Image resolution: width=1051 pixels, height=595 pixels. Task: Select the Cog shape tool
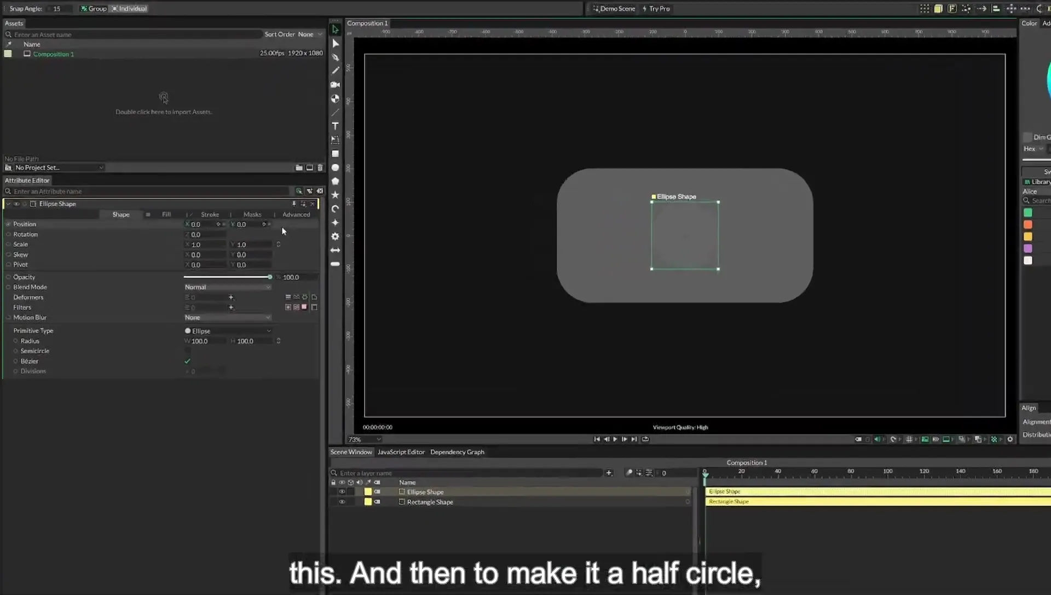[336, 236]
